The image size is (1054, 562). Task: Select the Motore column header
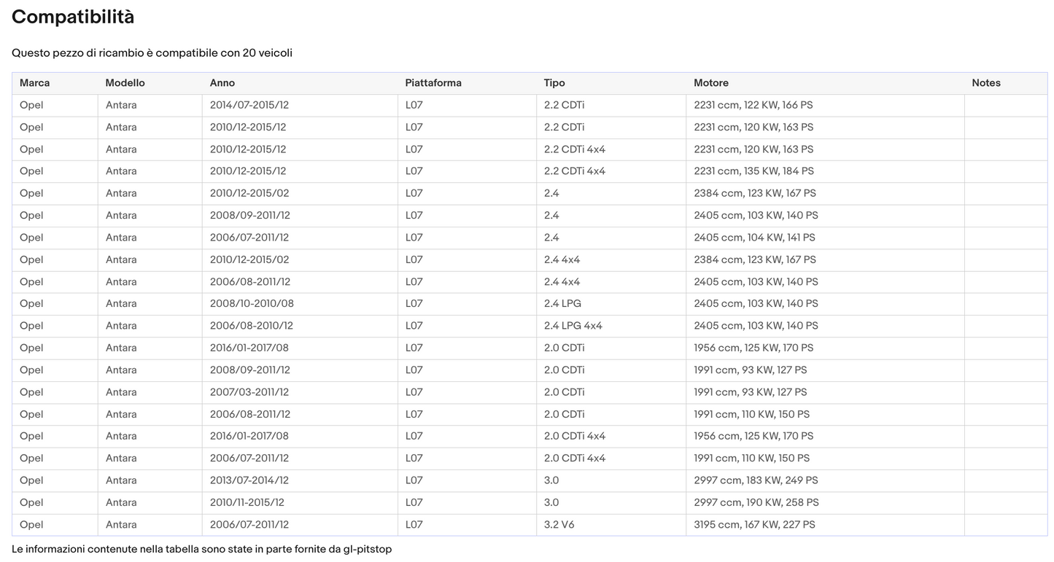(x=711, y=83)
